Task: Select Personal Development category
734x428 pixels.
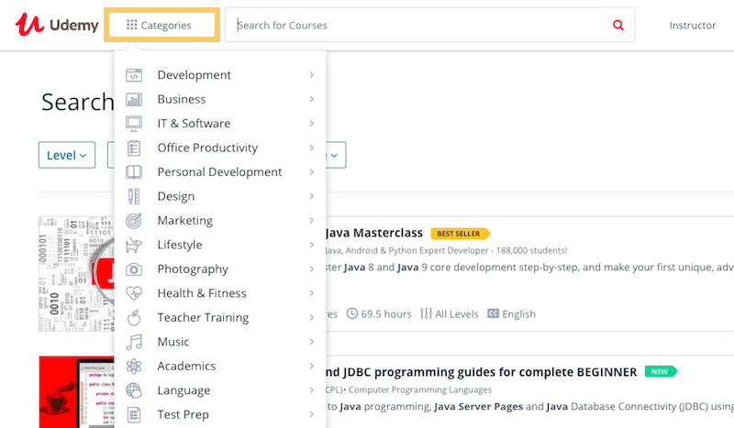Action: point(220,172)
